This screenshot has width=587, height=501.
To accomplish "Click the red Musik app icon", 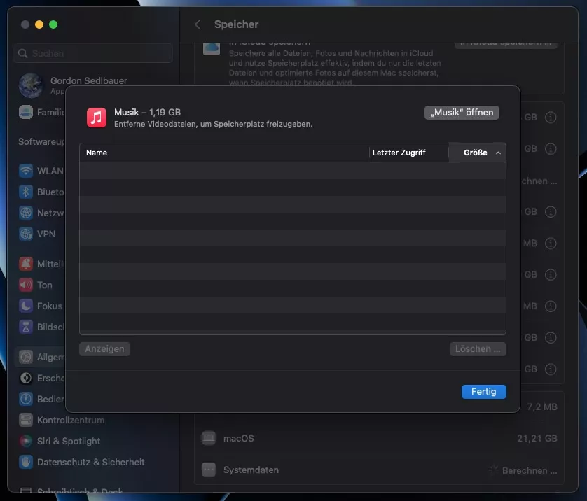I will click(x=97, y=117).
